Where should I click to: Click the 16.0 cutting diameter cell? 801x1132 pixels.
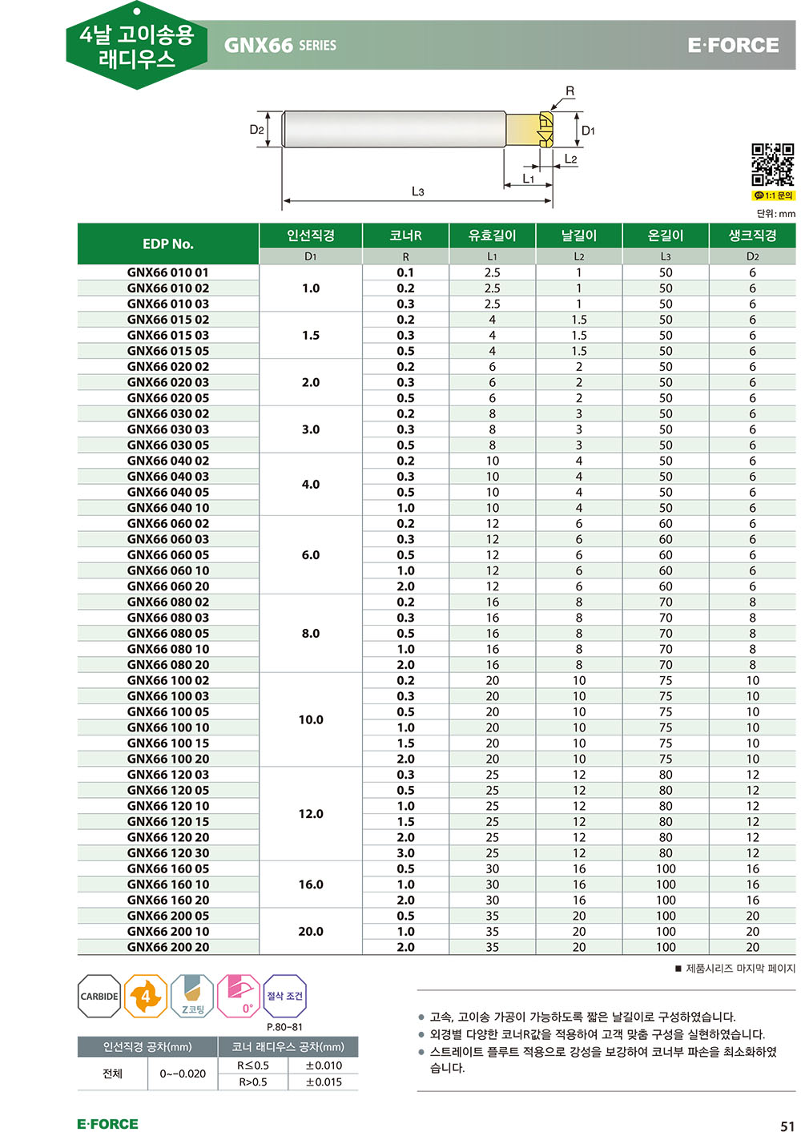pos(311,884)
